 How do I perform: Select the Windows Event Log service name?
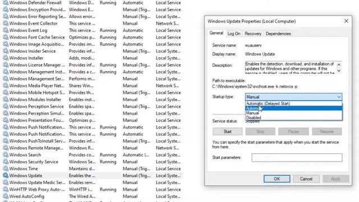click(28, 30)
